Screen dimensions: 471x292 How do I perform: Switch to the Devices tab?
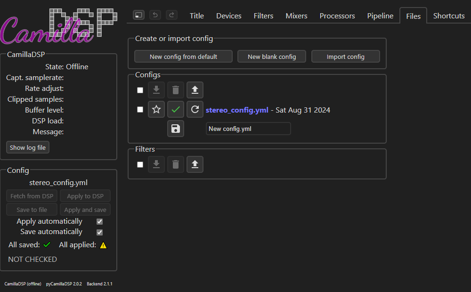[229, 16]
